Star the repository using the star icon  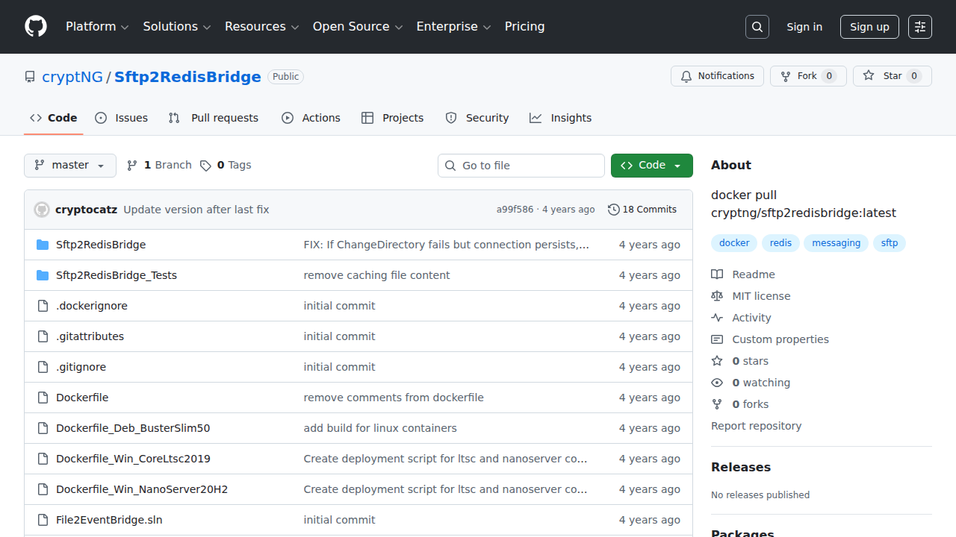coord(869,75)
